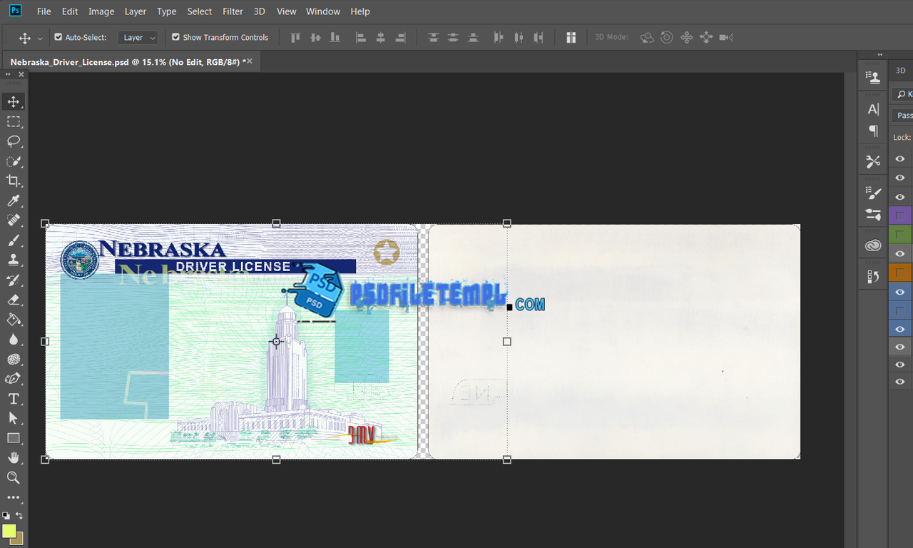913x548 pixels.
Task: Select the Crop tool
Action: point(14,181)
